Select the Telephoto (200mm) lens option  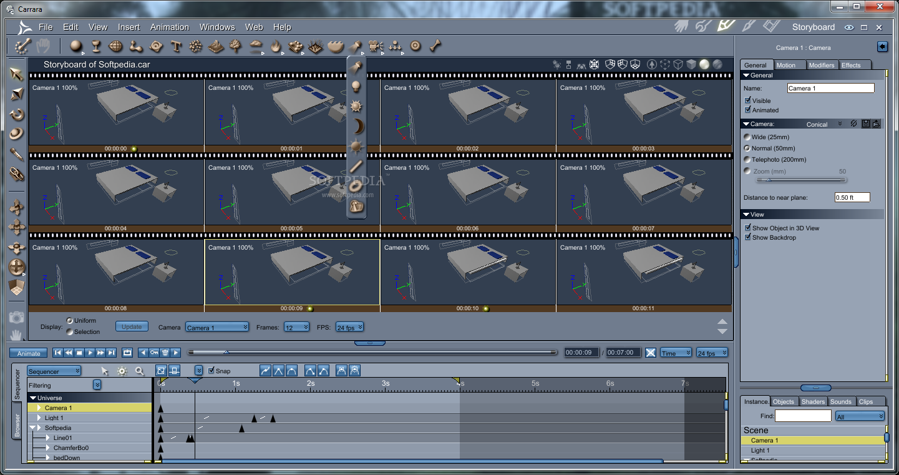coord(747,159)
